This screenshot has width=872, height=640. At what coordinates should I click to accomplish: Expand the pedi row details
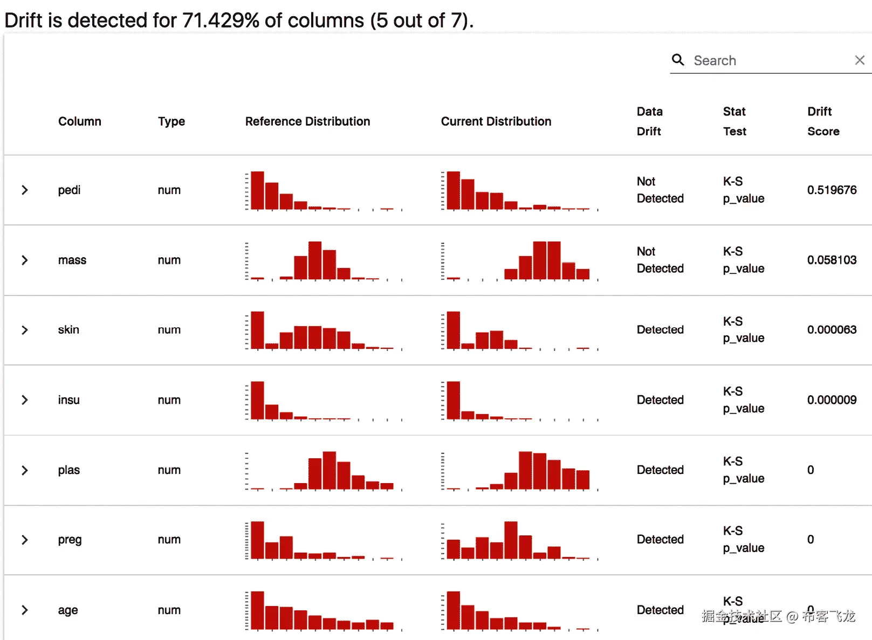click(x=25, y=190)
